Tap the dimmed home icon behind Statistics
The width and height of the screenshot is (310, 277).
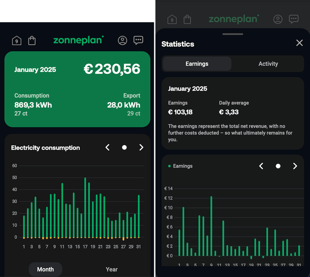pyautogui.click(x=172, y=19)
